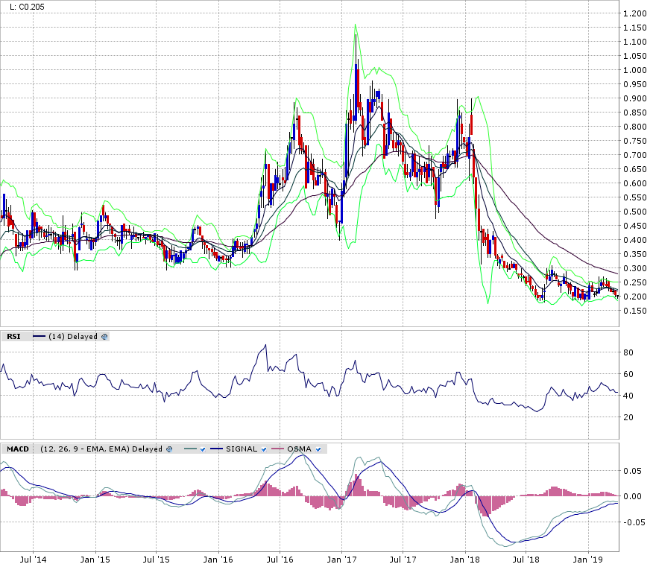Viewport: 653px width, 570px height.
Task: Click the Jul '18 date axis label
Action: point(529,558)
